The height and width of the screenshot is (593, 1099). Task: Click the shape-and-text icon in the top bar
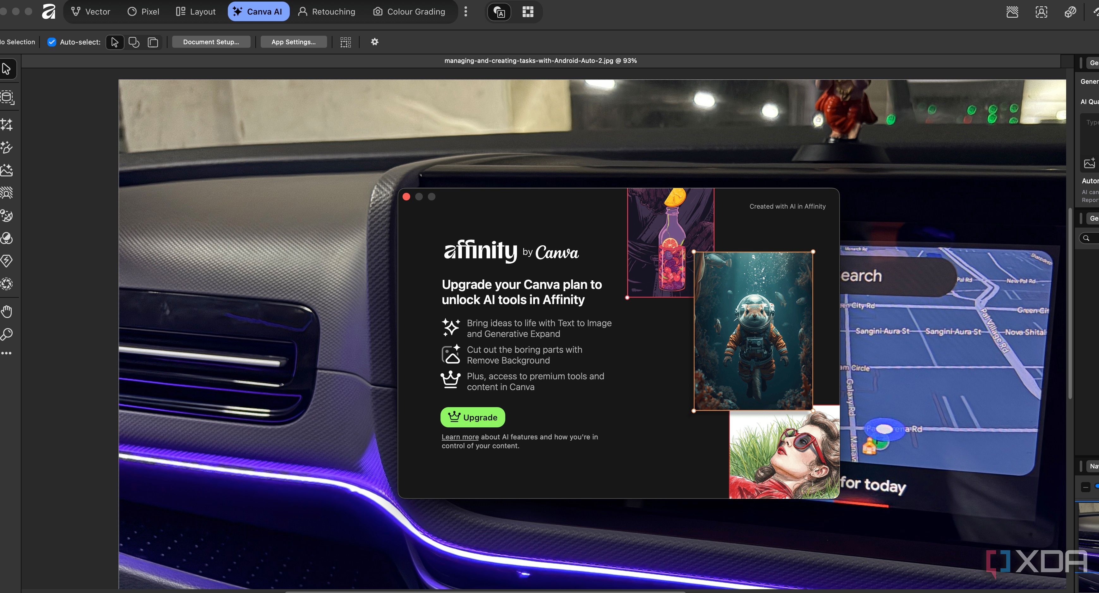coord(499,12)
